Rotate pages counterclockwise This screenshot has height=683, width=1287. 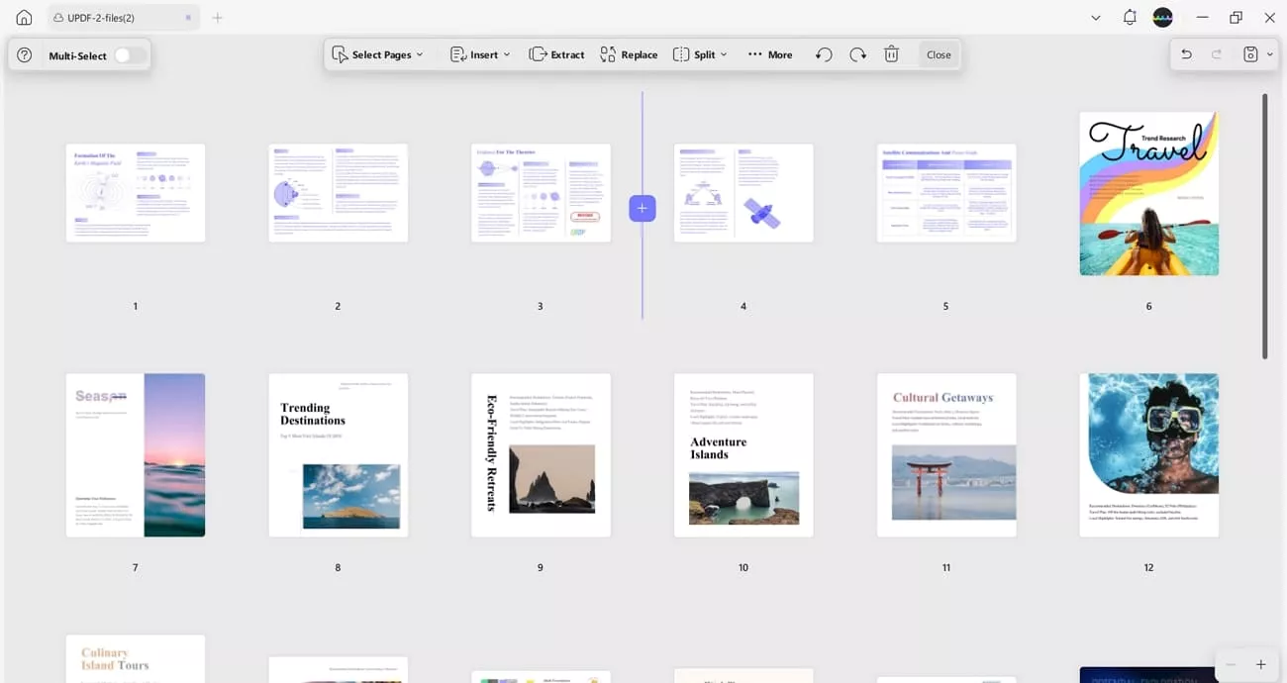coord(824,54)
